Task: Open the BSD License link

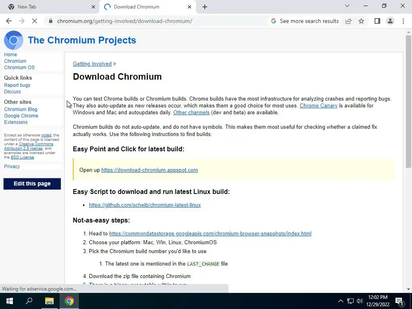Action: (x=23, y=157)
